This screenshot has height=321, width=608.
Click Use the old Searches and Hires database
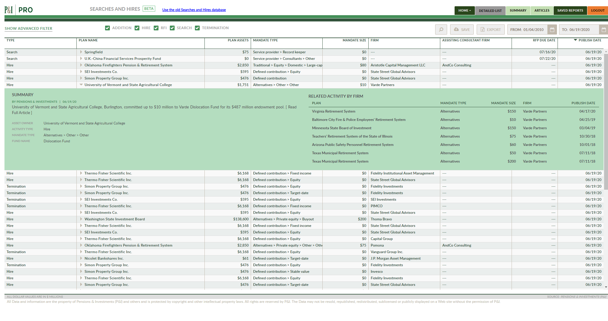pos(194,10)
